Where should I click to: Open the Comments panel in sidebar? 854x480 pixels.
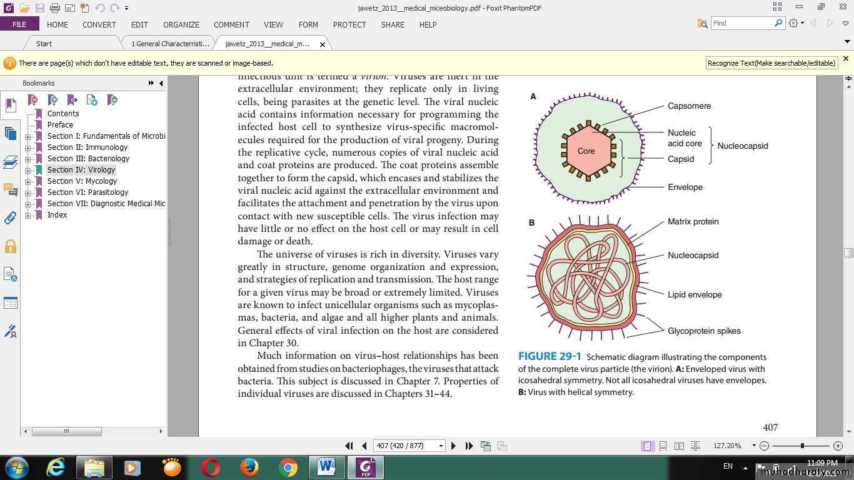[10, 189]
